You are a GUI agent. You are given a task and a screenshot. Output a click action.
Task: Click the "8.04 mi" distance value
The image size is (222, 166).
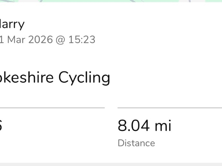click(144, 125)
